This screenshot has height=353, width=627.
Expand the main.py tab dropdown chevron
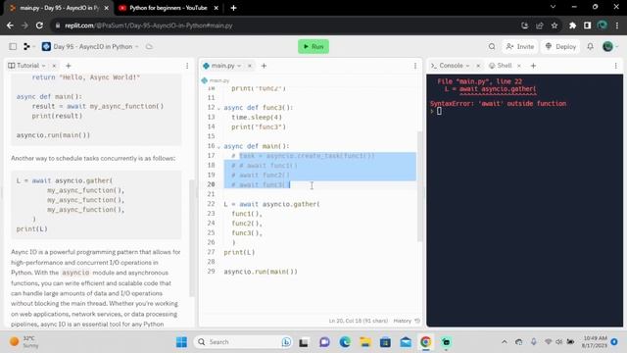tap(239, 66)
